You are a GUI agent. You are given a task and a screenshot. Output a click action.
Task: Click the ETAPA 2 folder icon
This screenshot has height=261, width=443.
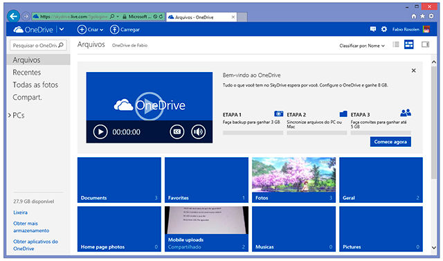click(343, 114)
